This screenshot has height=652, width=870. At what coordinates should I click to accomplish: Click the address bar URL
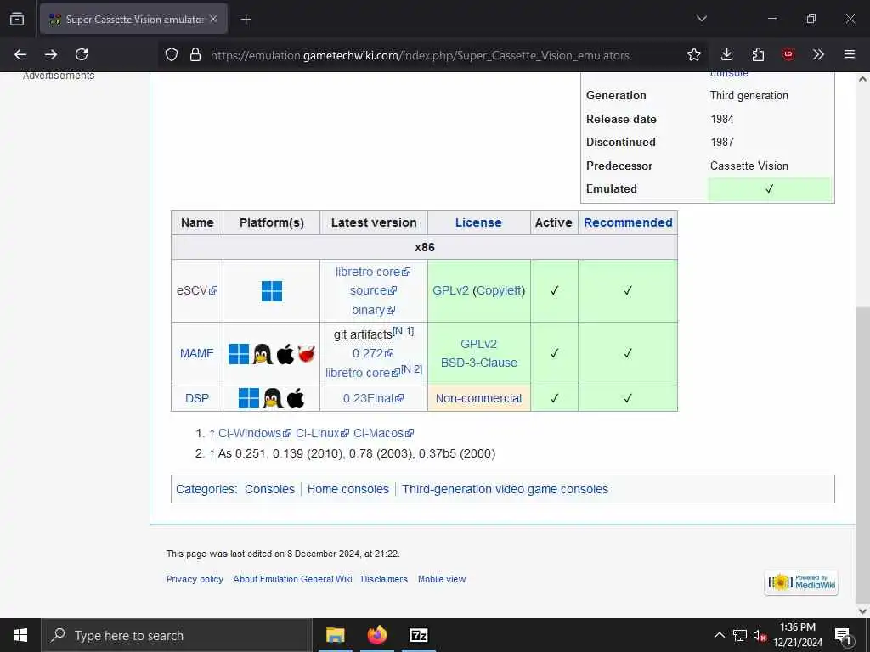(420, 55)
